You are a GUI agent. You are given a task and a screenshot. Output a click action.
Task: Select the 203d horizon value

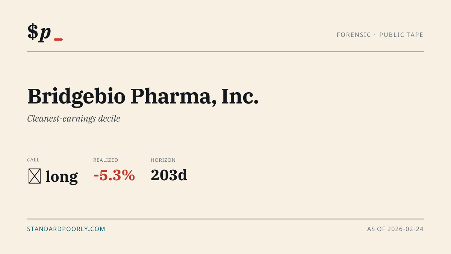[169, 175]
